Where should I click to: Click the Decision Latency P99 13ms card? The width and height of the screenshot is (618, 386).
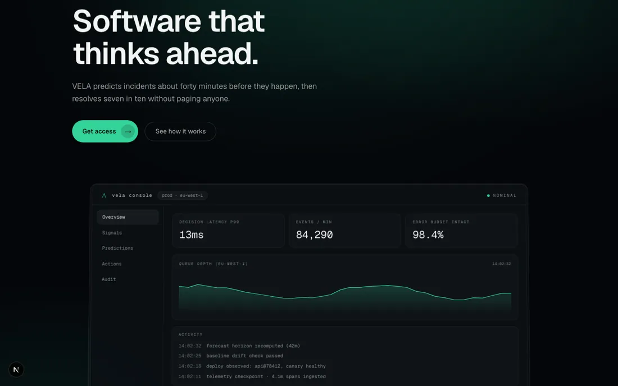228,230
